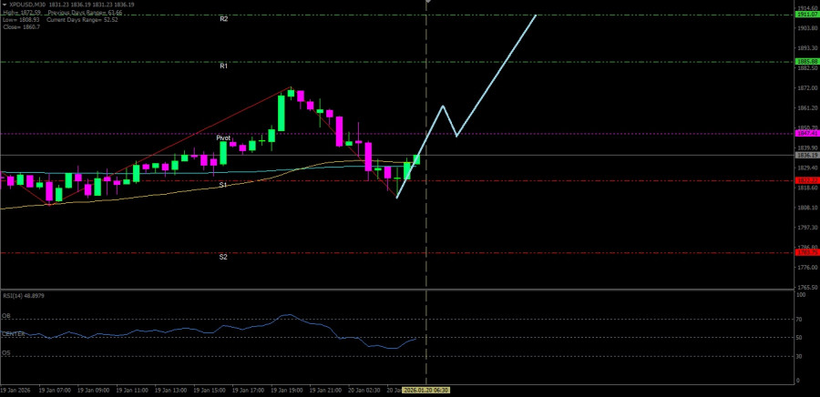820x397 pixels.
Task: Click the Close= 1860.7 info text
Action: (x=21, y=26)
